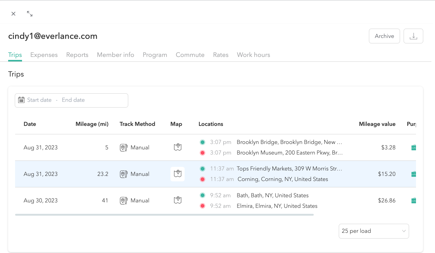Open the 25 per load dropdown
The width and height of the screenshot is (435, 253).
tap(373, 231)
